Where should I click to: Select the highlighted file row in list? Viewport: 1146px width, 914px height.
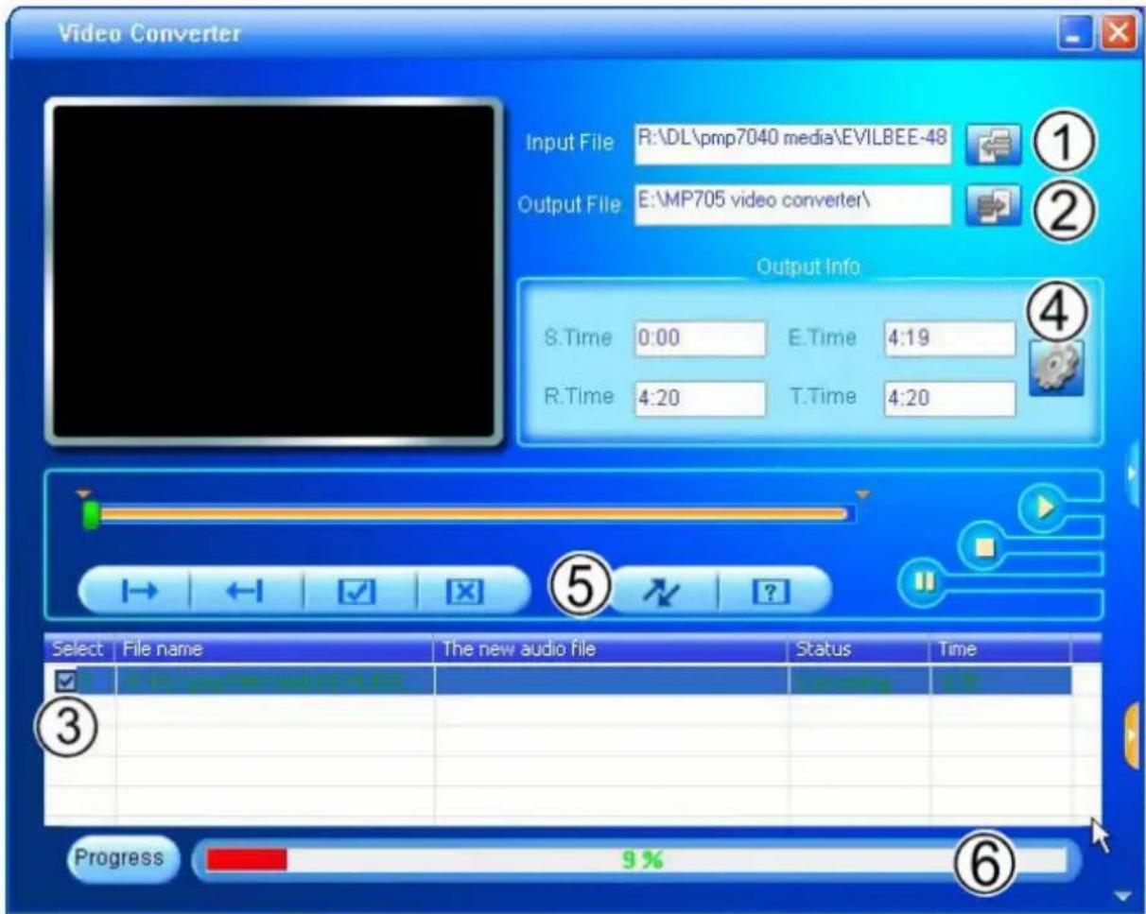pos(558,681)
